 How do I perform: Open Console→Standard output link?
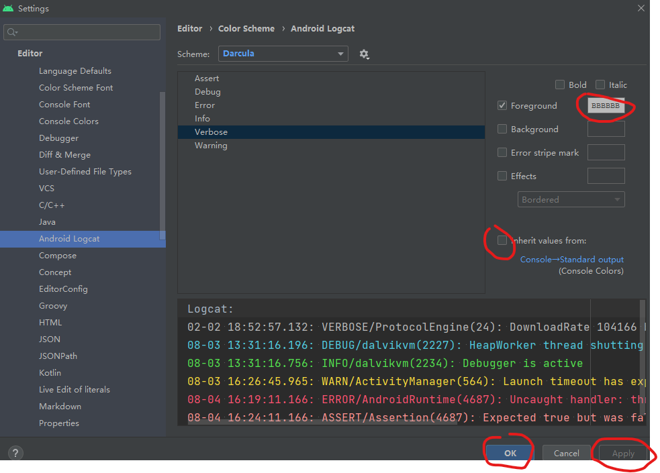pos(571,260)
